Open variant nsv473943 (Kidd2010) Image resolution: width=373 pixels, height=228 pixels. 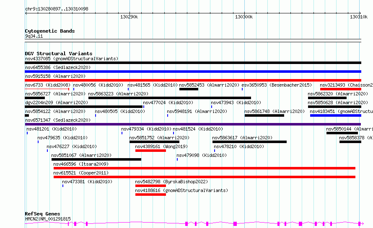click(x=236, y=102)
